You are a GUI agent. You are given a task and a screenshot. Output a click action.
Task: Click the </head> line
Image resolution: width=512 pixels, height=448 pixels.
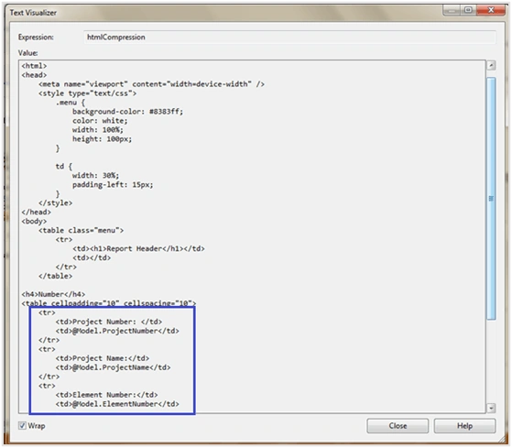tap(37, 213)
